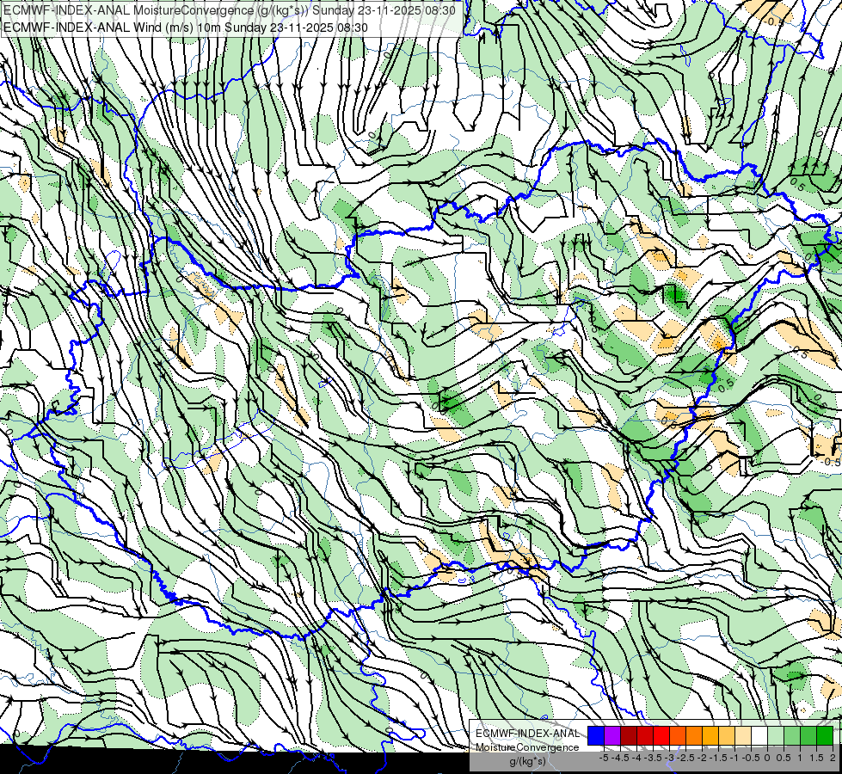The width and height of the screenshot is (842, 774).
Task: Select the -3.5 tick label in legend
Action: [653, 758]
